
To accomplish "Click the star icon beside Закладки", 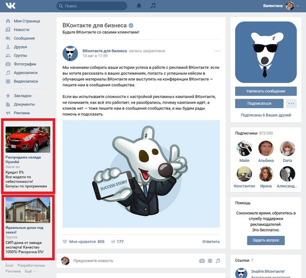I will [x=8, y=96].
